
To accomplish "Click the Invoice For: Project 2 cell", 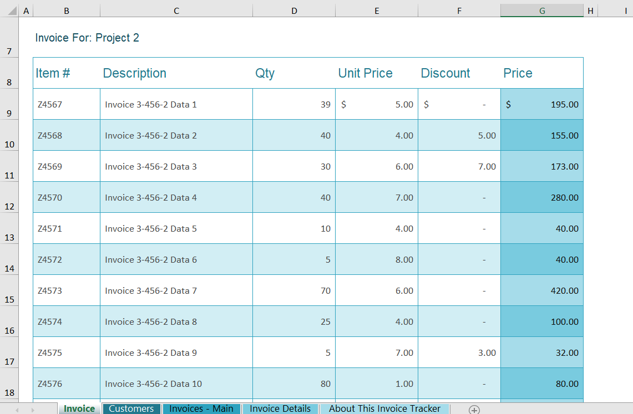I will click(x=87, y=38).
